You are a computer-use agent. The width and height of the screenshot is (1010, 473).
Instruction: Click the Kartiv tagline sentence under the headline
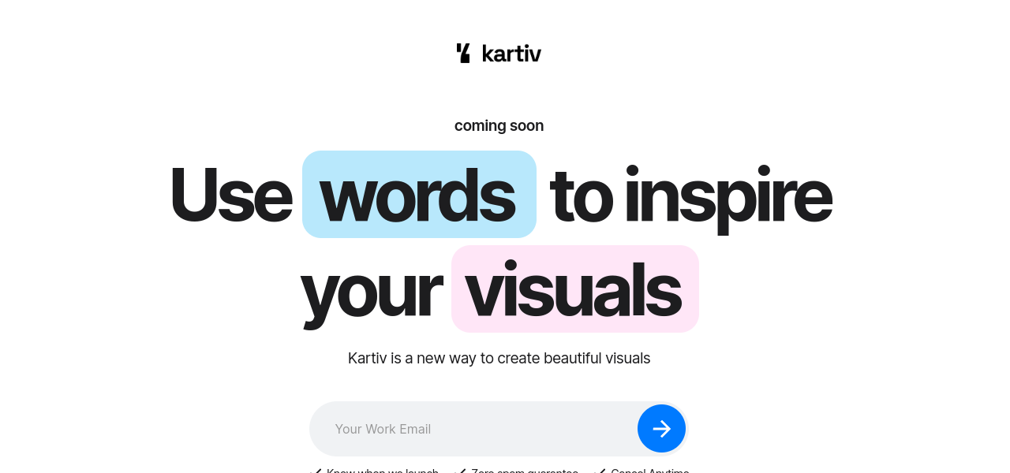499,358
